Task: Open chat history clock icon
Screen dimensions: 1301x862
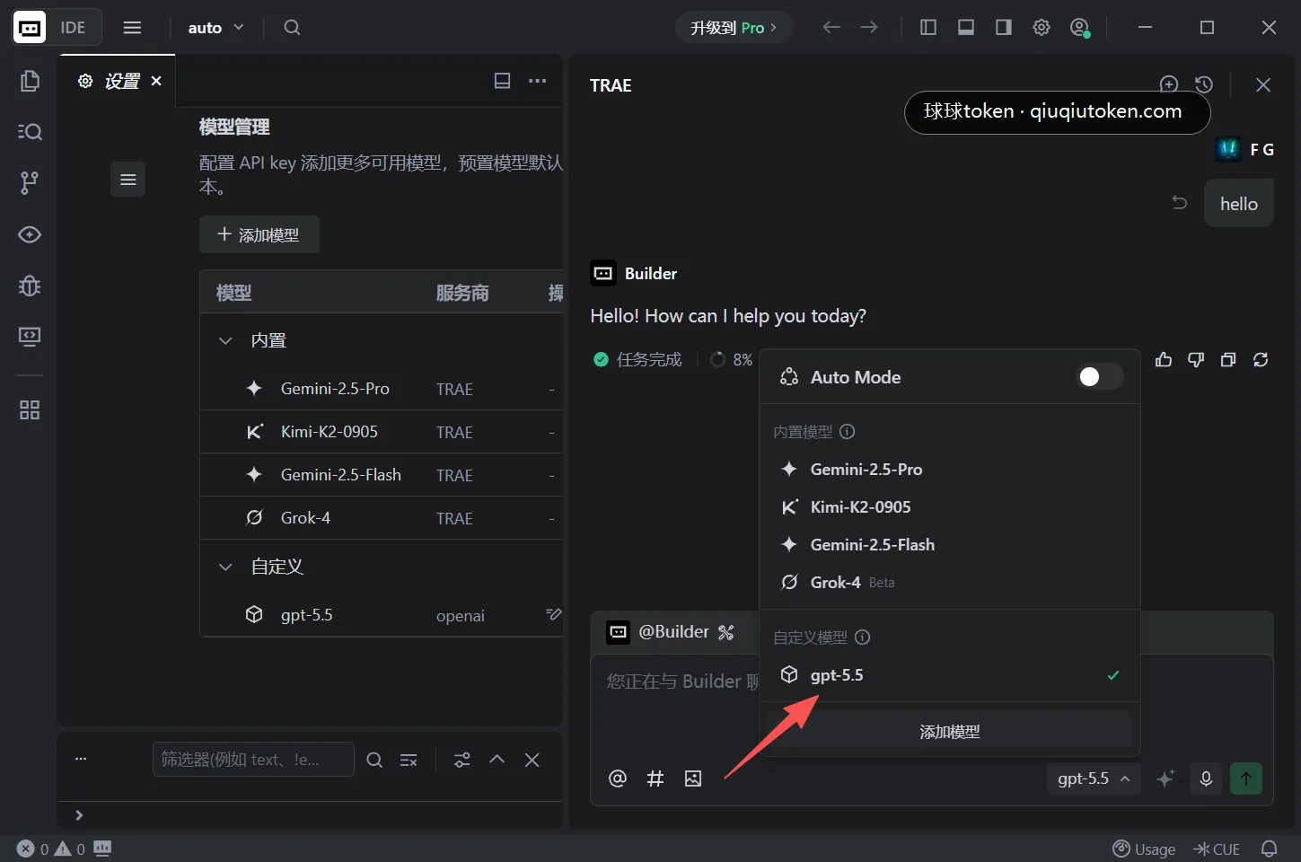Action: (1204, 84)
